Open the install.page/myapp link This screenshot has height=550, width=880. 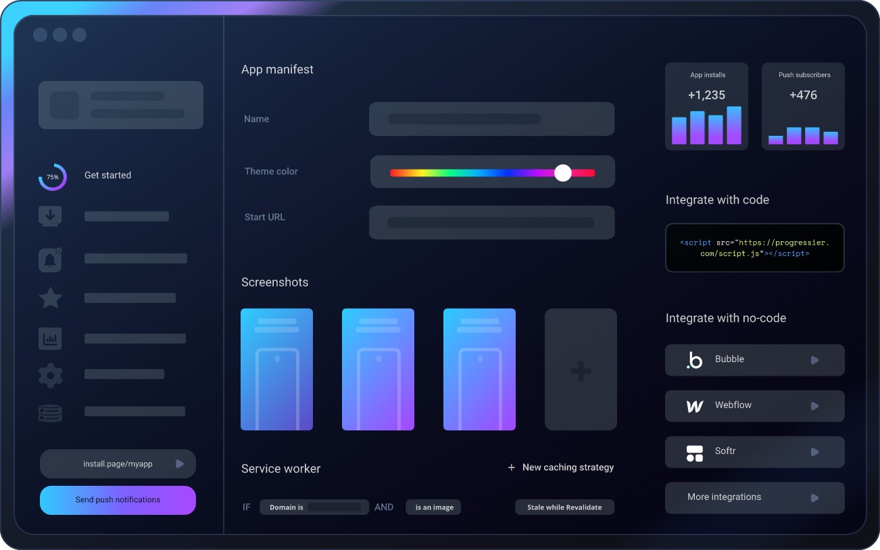click(x=118, y=464)
